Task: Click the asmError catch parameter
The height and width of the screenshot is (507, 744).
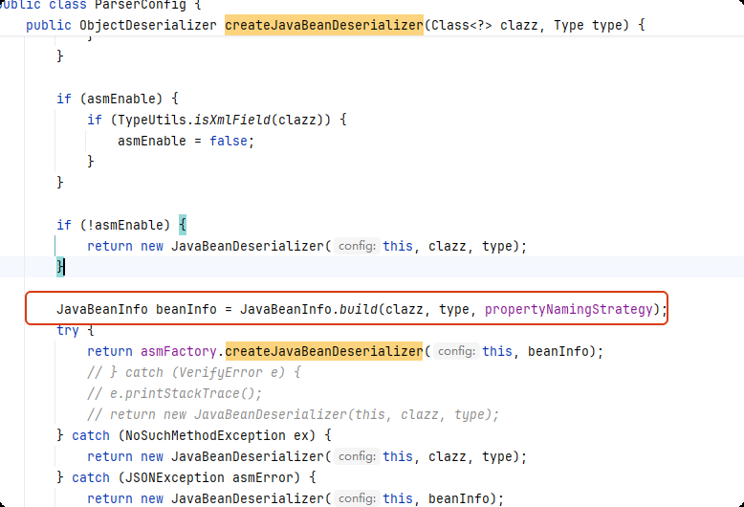Action: (262, 477)
